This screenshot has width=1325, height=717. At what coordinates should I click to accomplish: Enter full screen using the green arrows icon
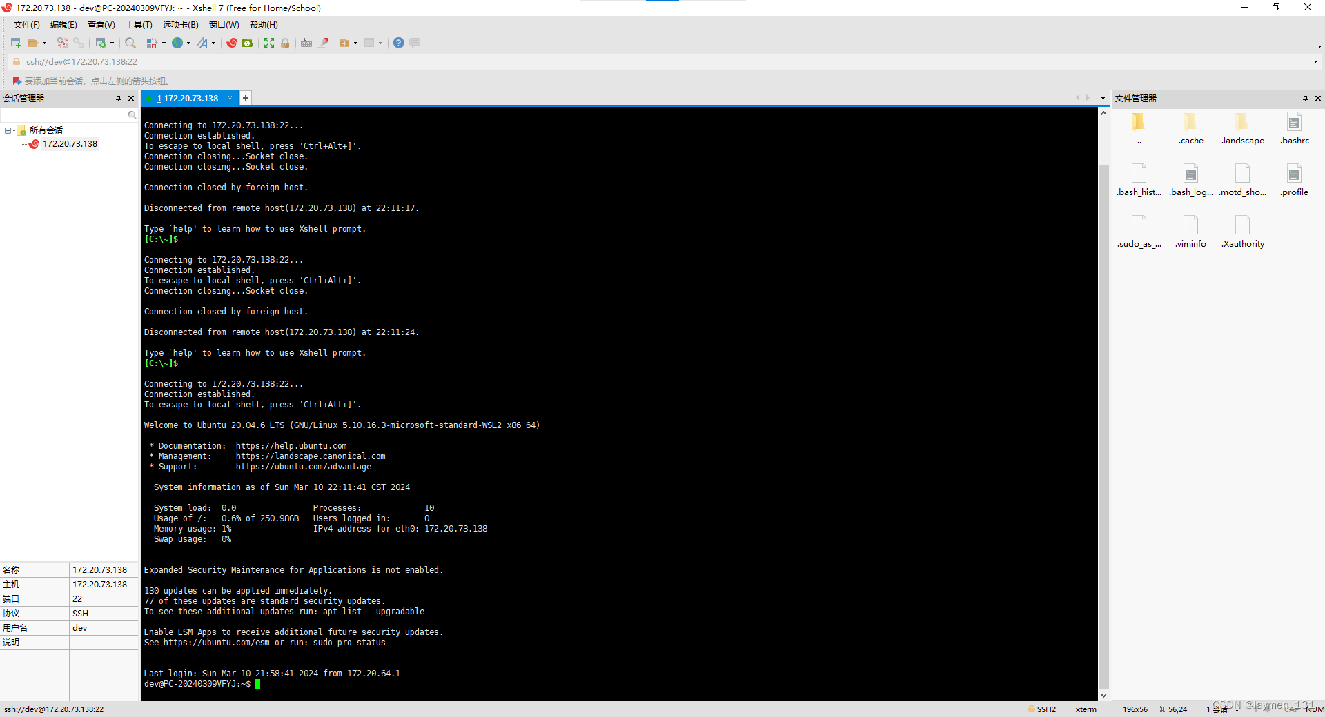tap(268, 43)
